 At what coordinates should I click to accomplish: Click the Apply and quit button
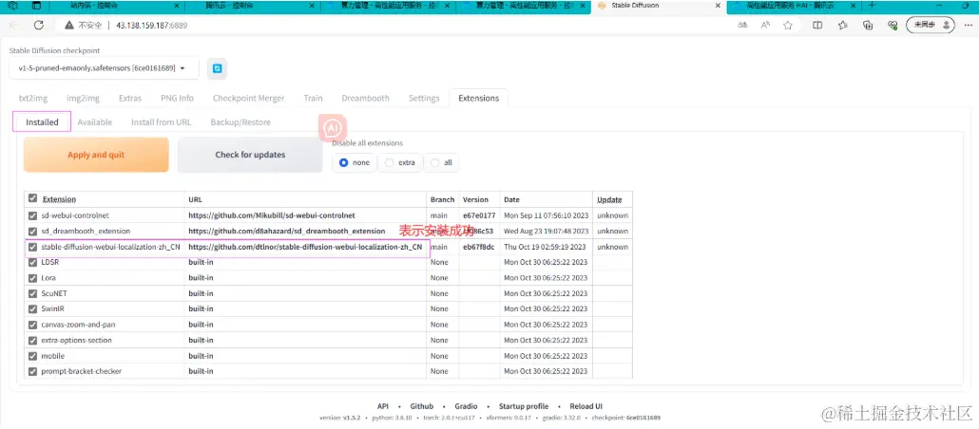tap(96, 155)
